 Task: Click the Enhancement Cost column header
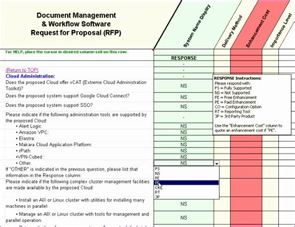coord(258,29)
